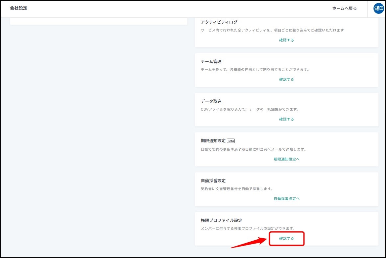Click the ホームへ戻る link
The height and width of the screenshot is (258, 386).
click(x=344, y=9)
